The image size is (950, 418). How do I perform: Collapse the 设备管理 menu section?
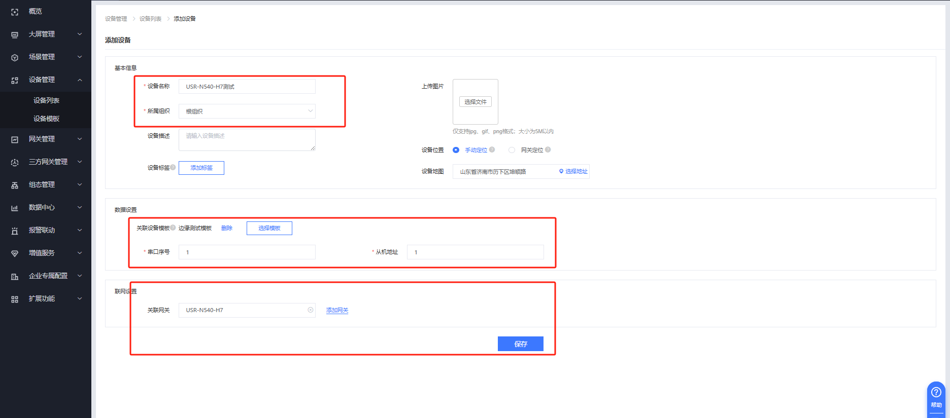point(80,80)
